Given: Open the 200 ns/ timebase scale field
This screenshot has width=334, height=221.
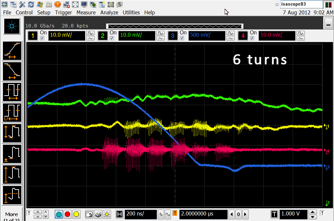Looking at the screenshot, I should 140,214.
